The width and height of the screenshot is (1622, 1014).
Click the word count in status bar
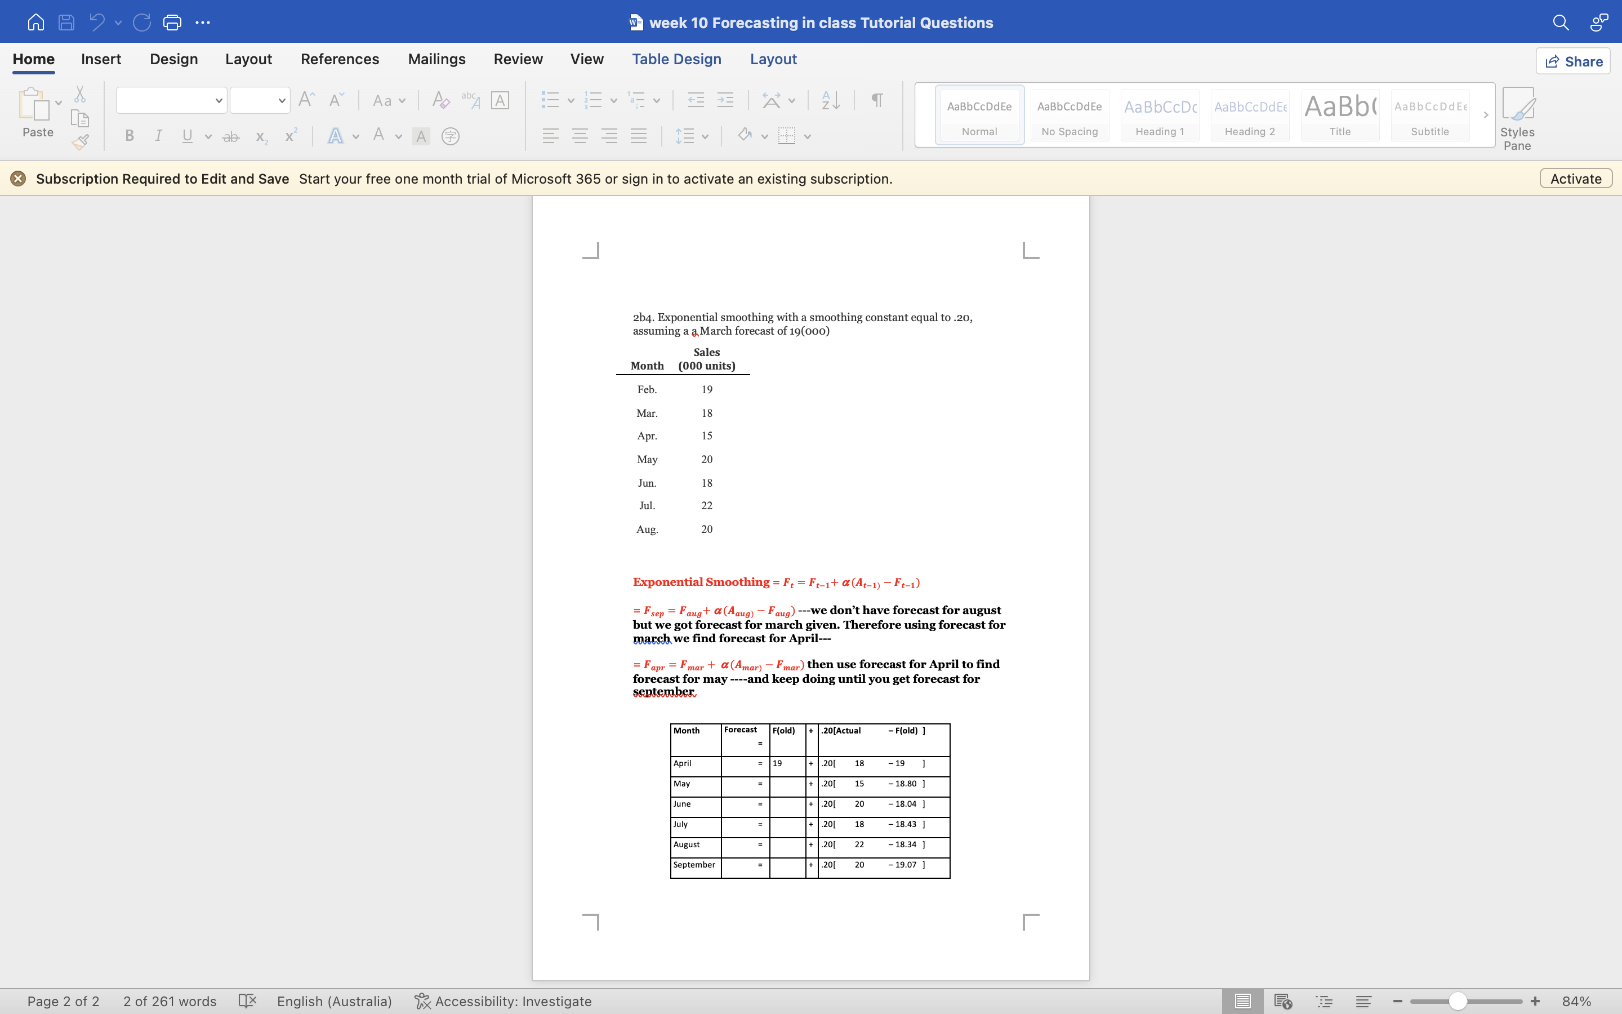170,1001
